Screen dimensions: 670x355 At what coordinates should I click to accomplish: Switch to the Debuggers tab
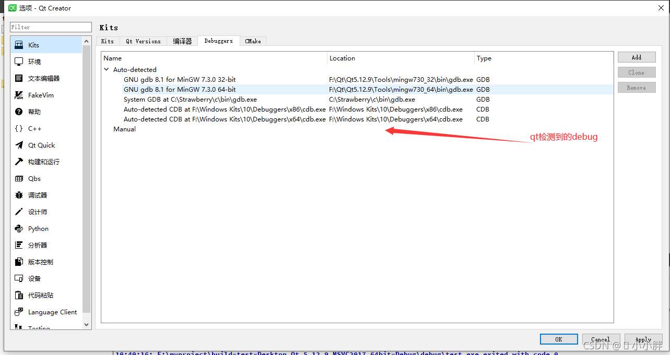tap(218, 41)
